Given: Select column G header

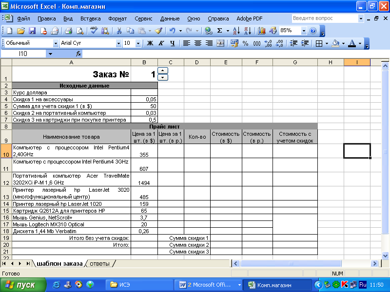Looking at the screenshot, I should (295, 62).
